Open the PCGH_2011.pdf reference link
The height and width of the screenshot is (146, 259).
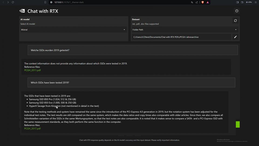tap(33, 70)
